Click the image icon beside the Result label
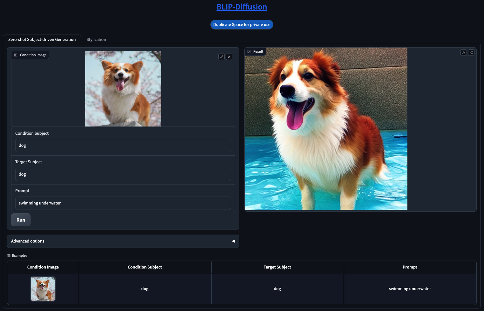 (249, 52)
